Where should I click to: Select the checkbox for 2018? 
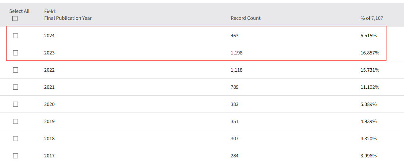click(x=16, y=139)
